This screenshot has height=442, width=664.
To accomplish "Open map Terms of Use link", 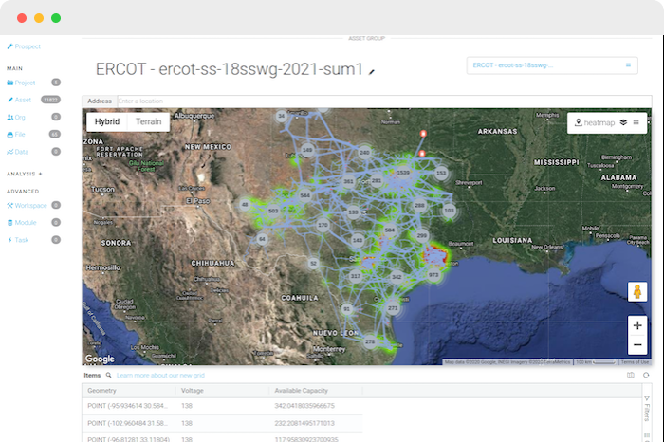I will point(635,362).
